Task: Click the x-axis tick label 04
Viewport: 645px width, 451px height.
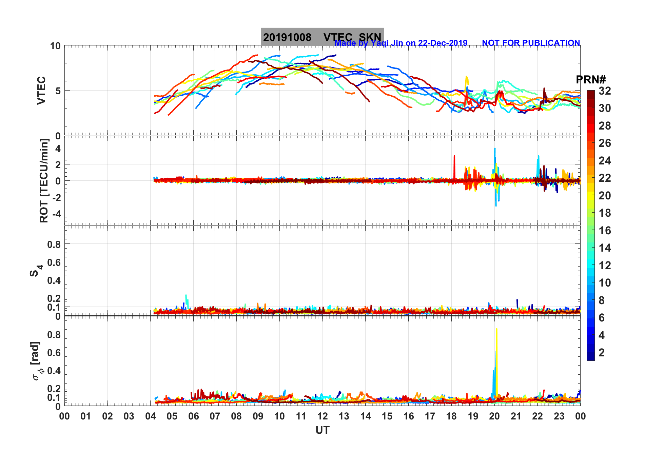Action: [151, 416]
